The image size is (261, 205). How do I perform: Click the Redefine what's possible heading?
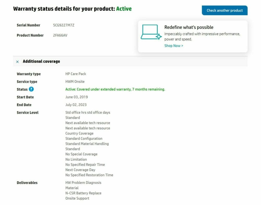(189, 27)
